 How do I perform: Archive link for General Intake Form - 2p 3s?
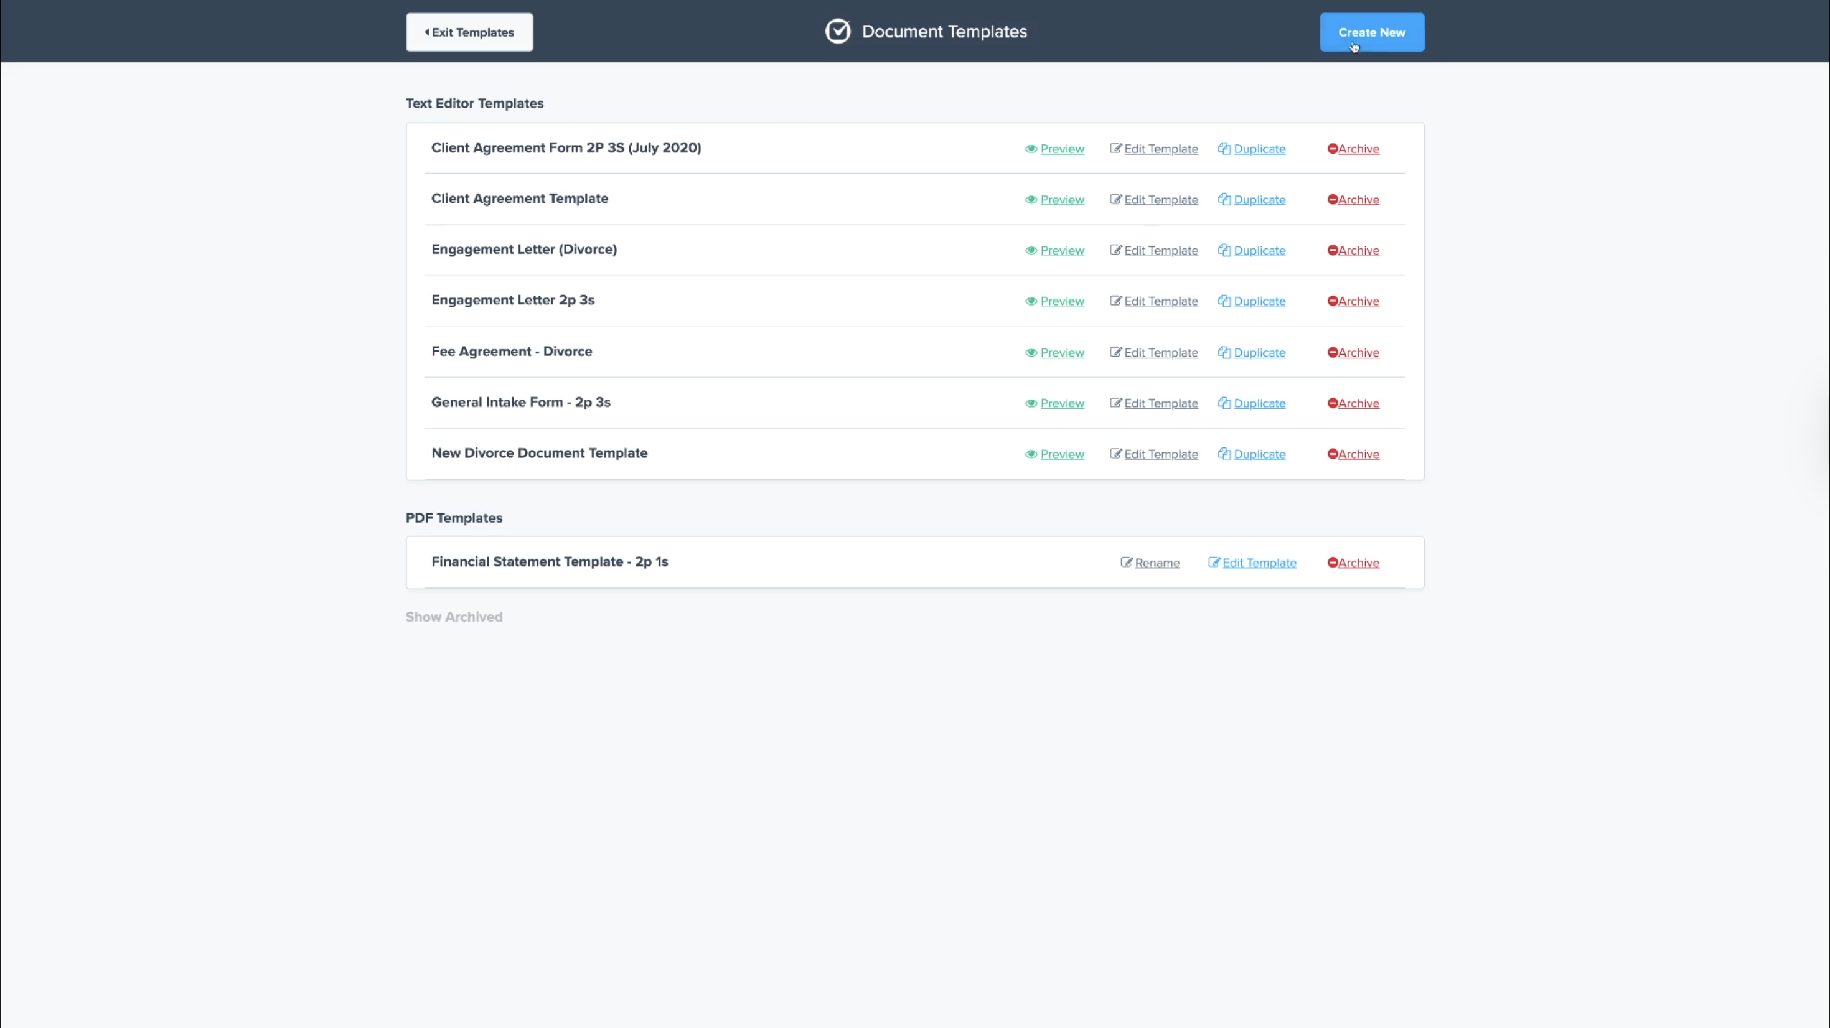tap(1359, 403)
